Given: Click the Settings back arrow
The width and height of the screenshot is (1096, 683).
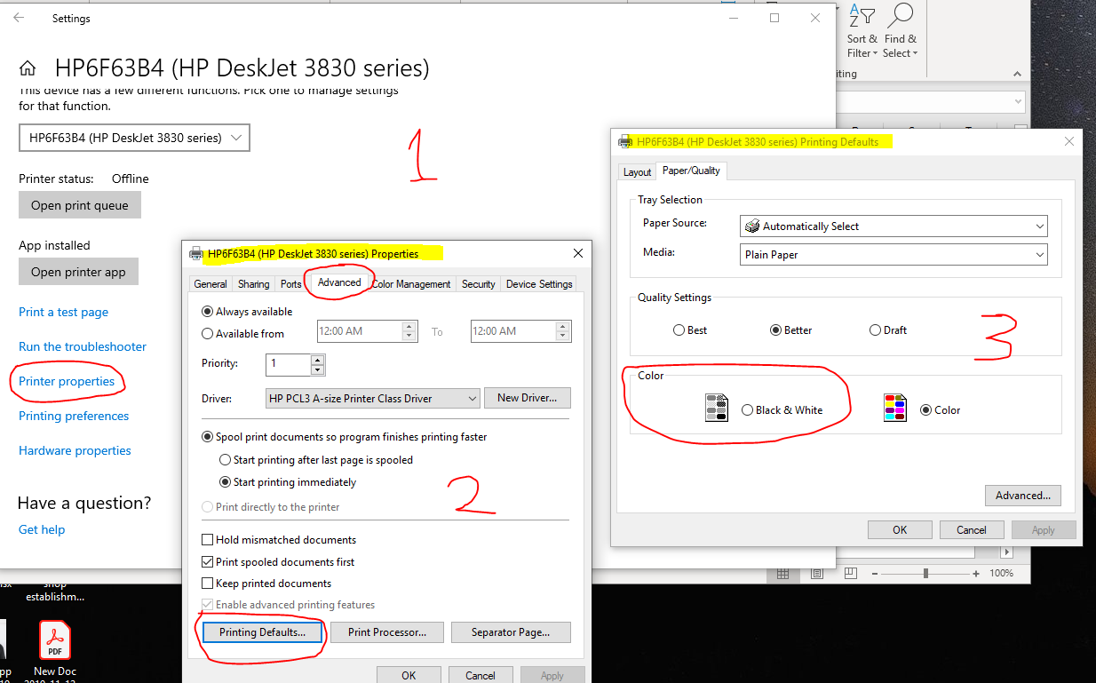Looking at the screenshot, I should (x=19, y=18).
